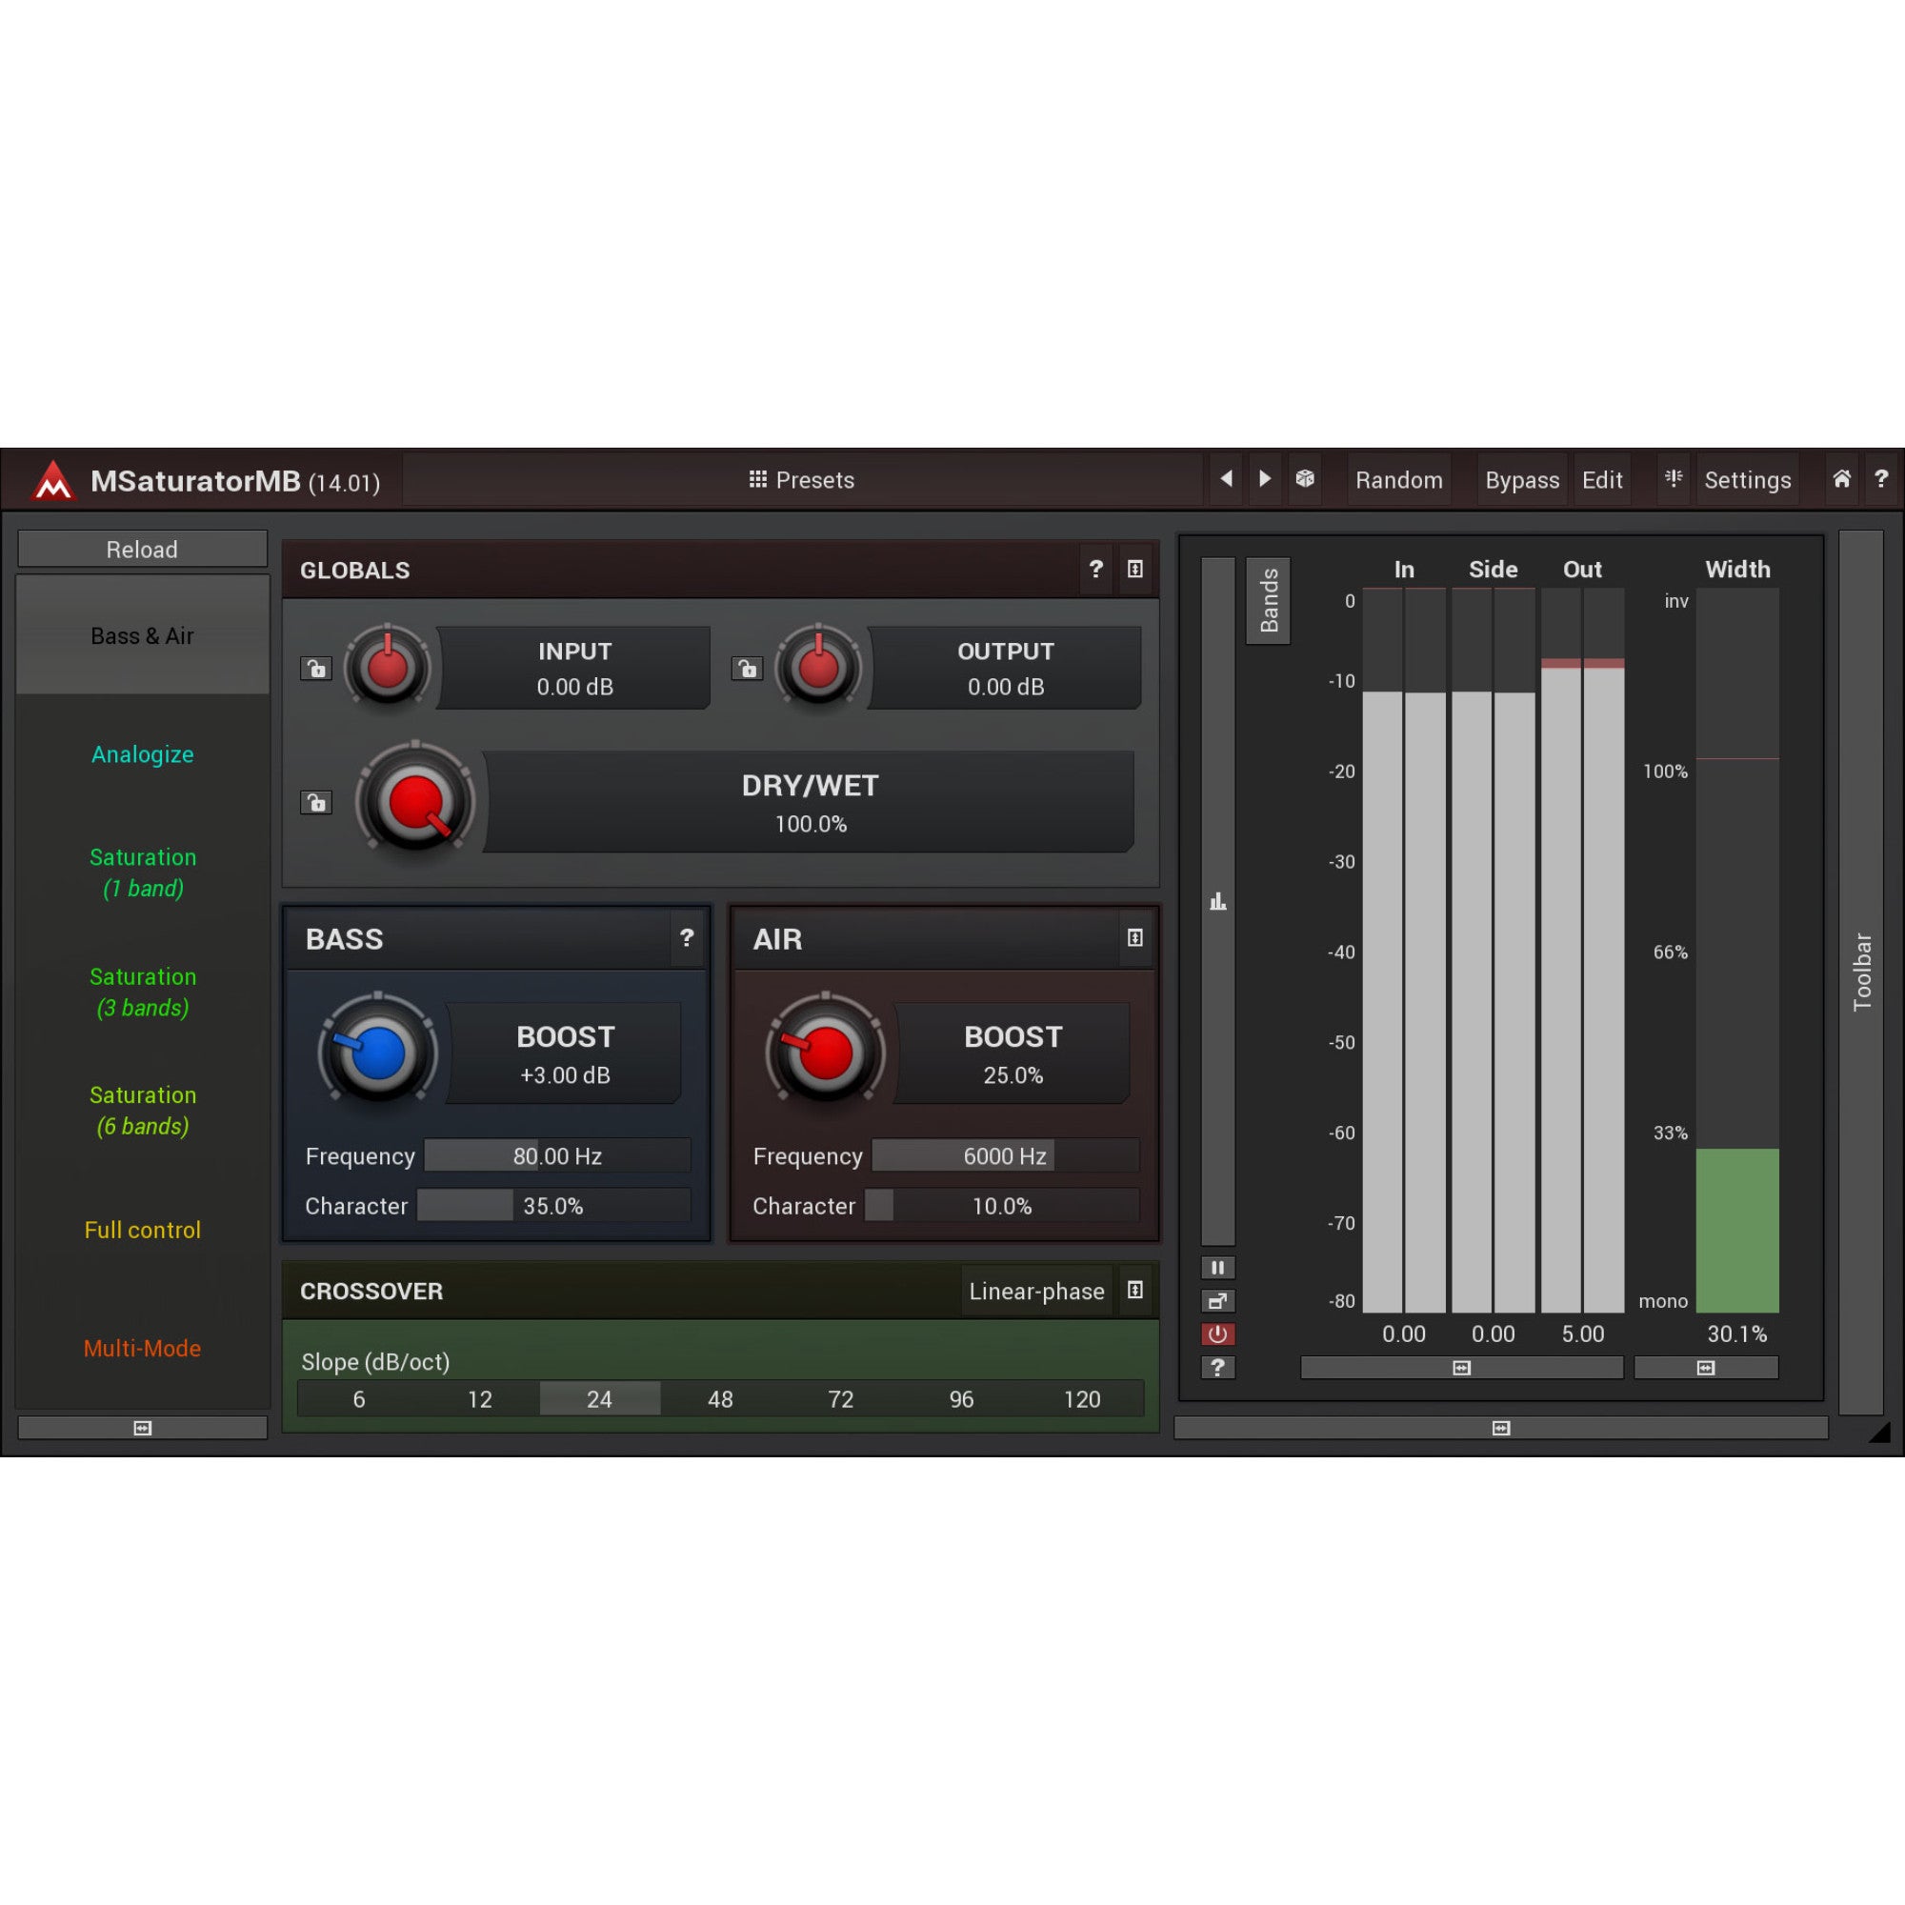Select Saturation (3 bands) device
This screenshot has height=1905, width=1905.
pos(143,992)
